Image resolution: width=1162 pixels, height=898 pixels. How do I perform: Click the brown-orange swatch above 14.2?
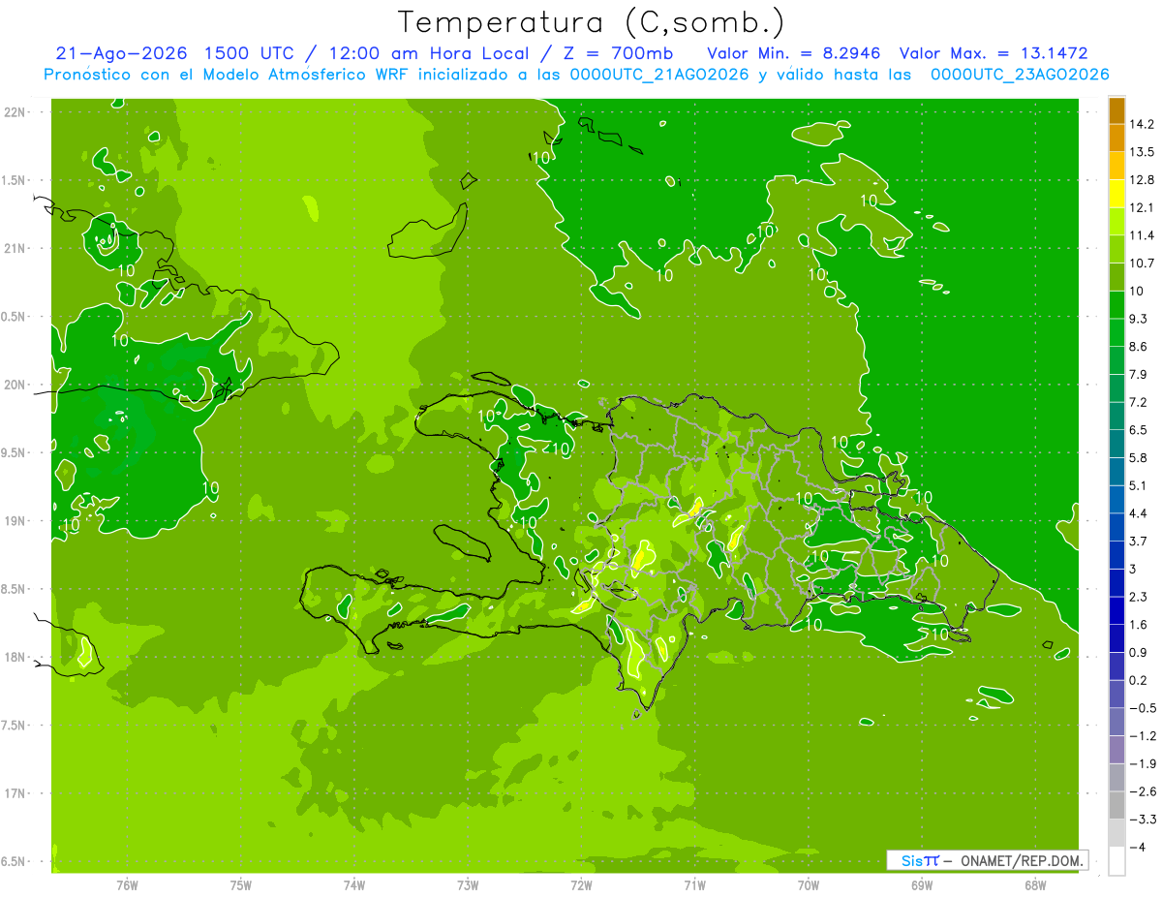(x=1116, y=110)
